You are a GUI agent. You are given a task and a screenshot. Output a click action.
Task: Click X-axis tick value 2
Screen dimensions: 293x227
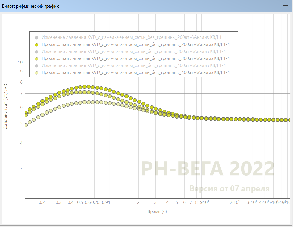pos(138,202)
